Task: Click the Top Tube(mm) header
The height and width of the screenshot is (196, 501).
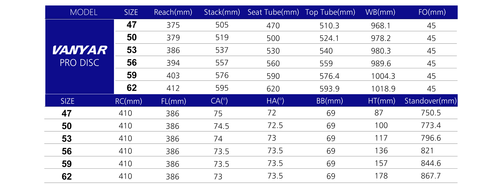Action: [330, 12]
